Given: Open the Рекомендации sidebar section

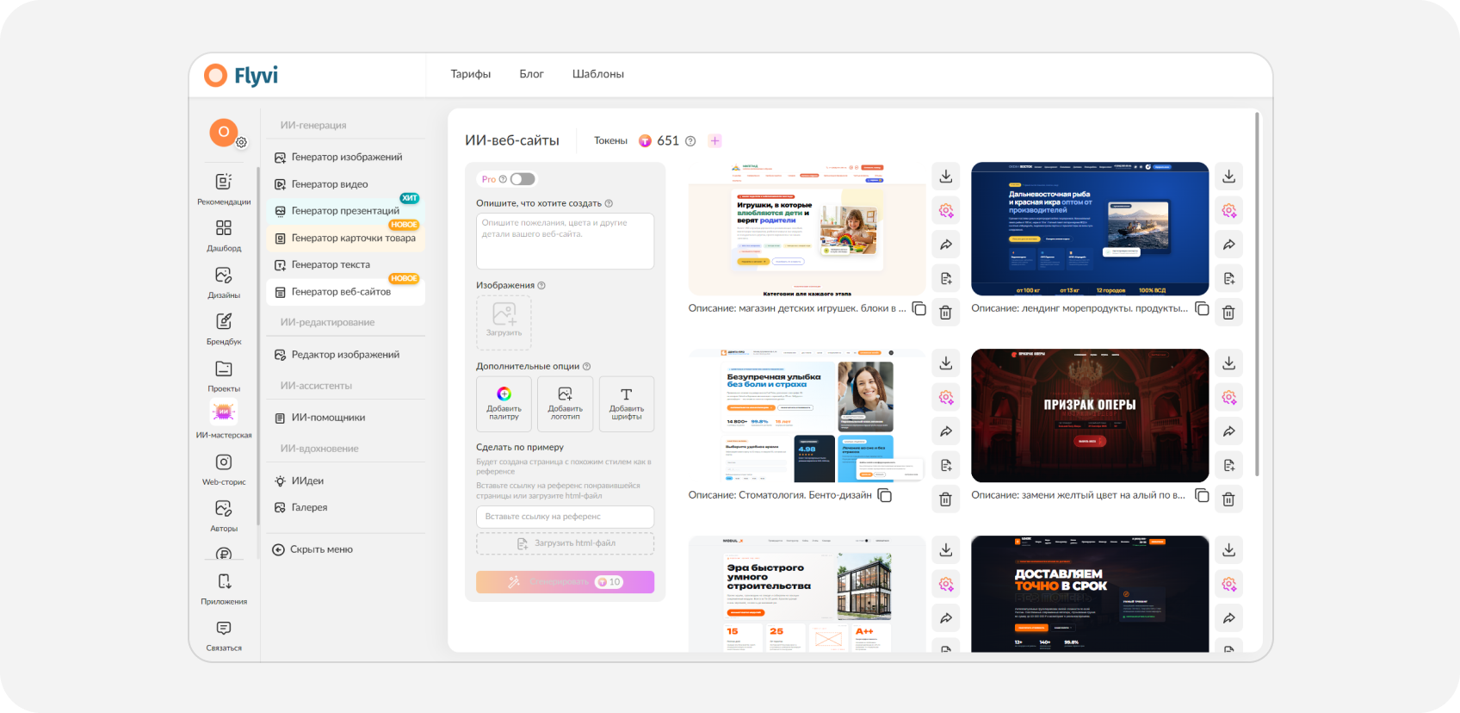Looking at the screenshot, I should tap(224, 189).
